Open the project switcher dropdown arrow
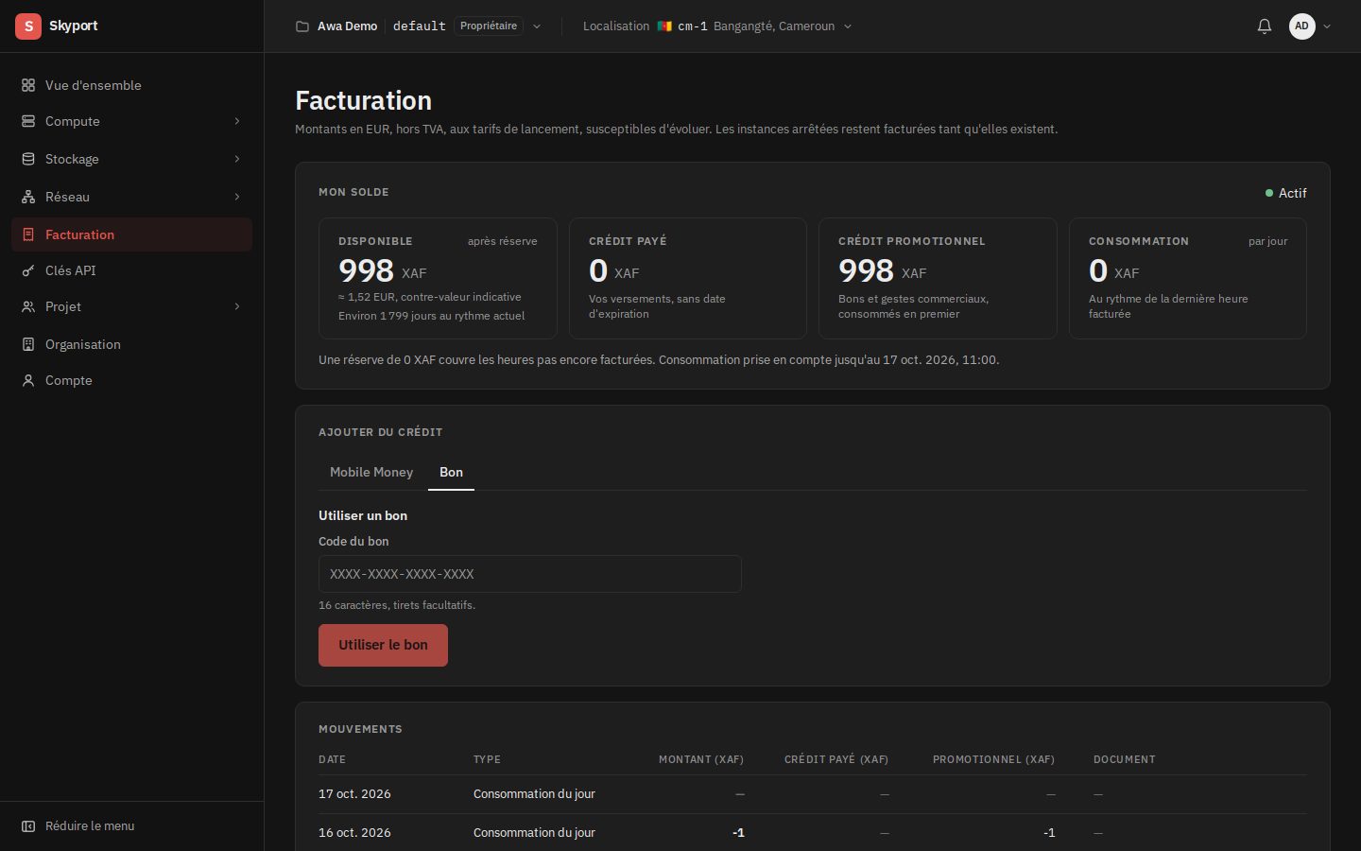Screen dimensions: 1361x851 click(x=537, y=26)
